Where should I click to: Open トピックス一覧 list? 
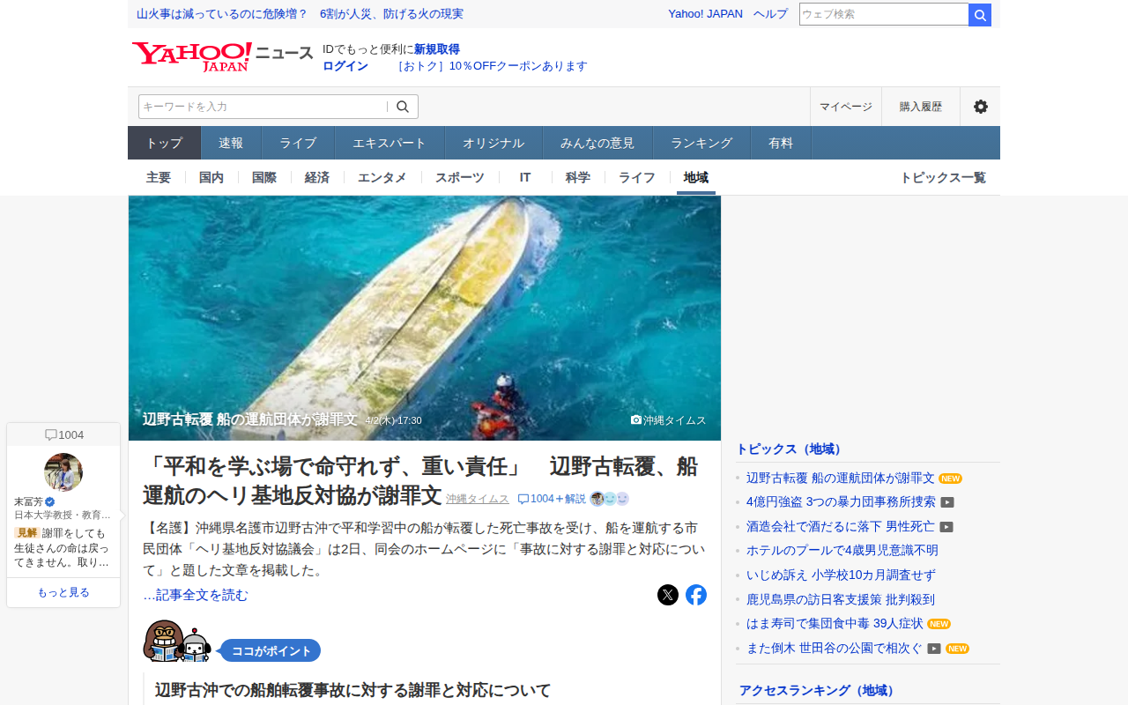pos(943,177)
